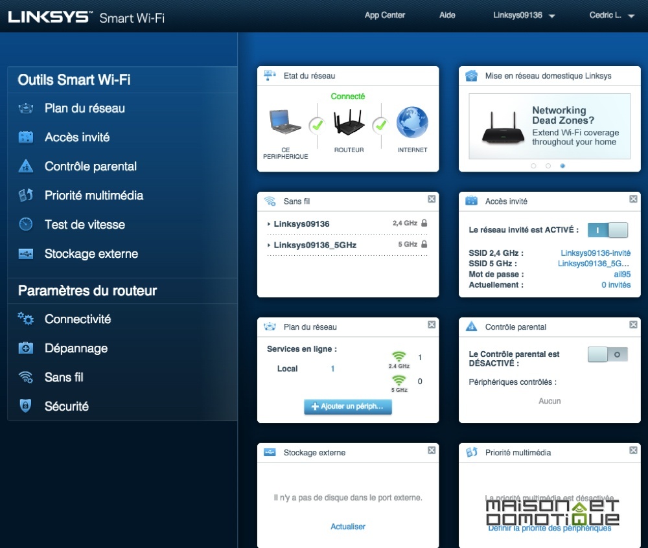Open Connectivité router settings
The height and width of the screenshot is (548, 648).
pos(78,319)
